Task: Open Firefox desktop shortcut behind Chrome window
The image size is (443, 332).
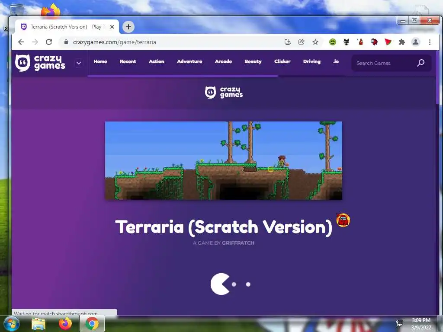Action: coord(51,11)
